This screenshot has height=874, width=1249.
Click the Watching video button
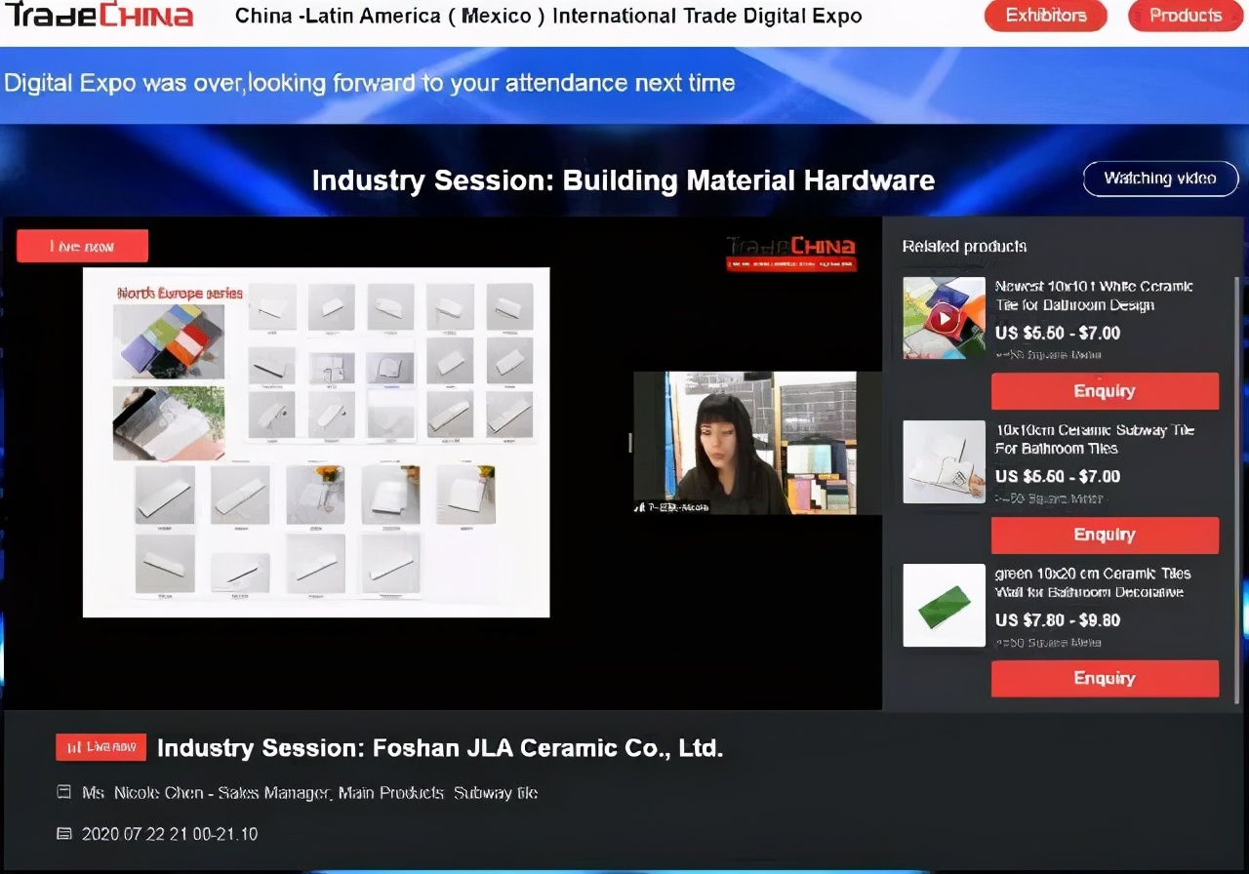coord(1160,179)
